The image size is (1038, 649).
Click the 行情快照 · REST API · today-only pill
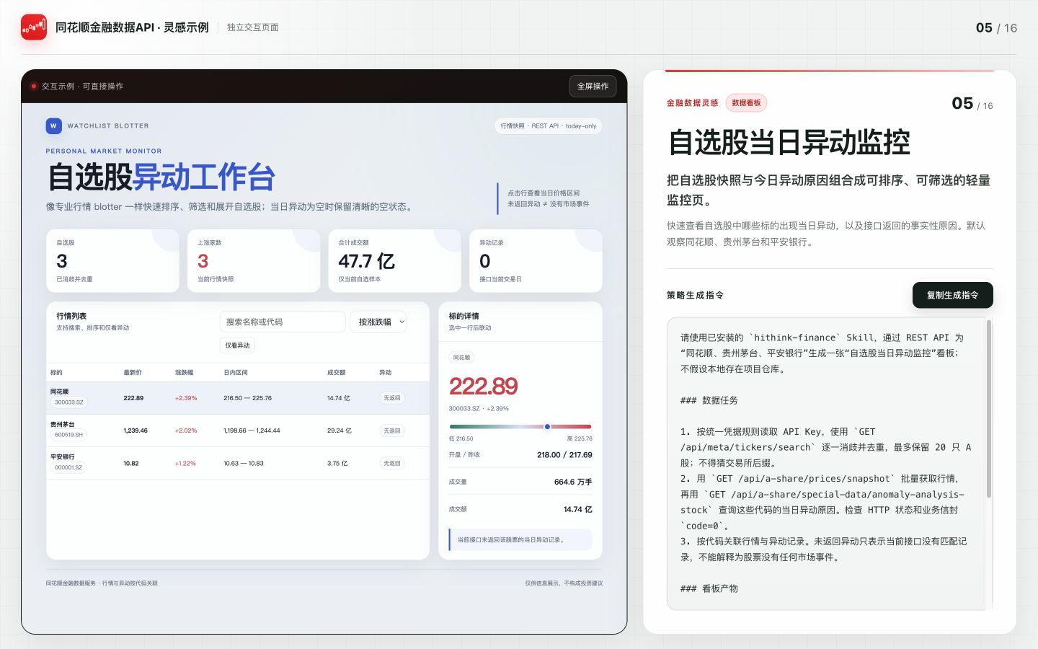coord(549,125)
